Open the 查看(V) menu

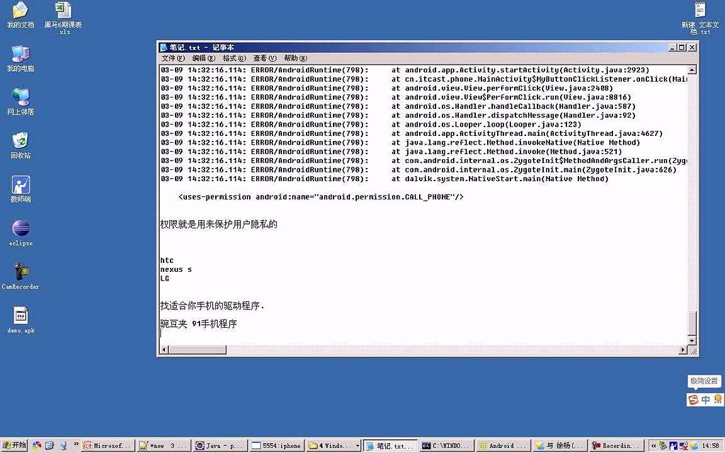265,59
